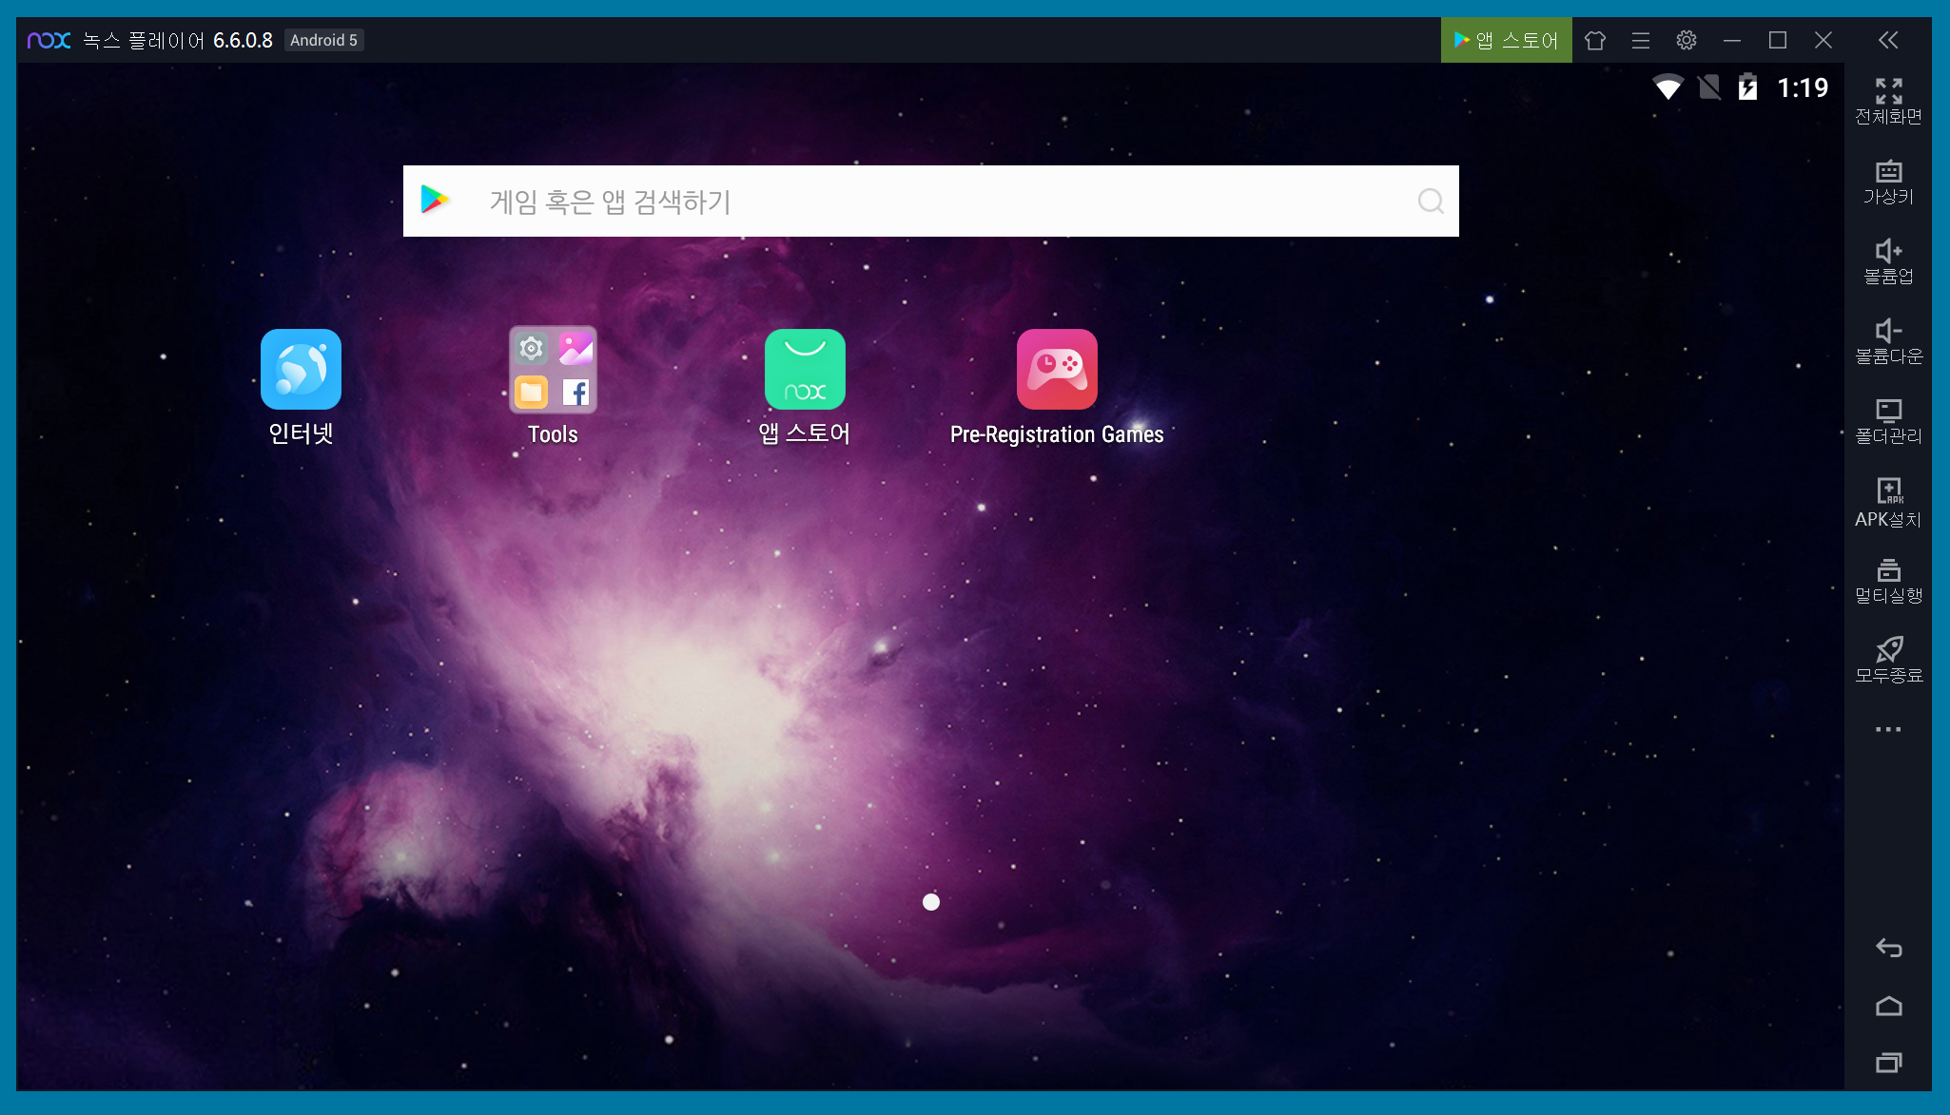This screenshot has height=1115, width=1950.
Task: Open the virtual key (가상키) settings
Action: (x=1888, y=182)
